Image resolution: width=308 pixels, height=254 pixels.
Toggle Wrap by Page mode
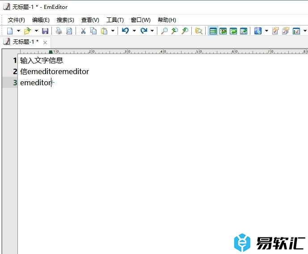(x=244, y=31)
